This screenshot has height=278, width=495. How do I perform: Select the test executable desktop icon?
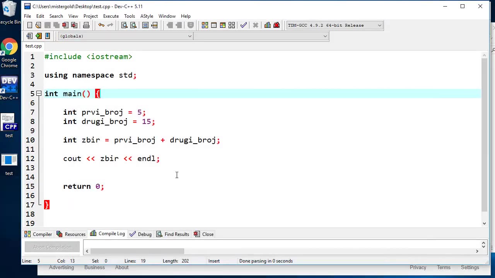[9, 165]
